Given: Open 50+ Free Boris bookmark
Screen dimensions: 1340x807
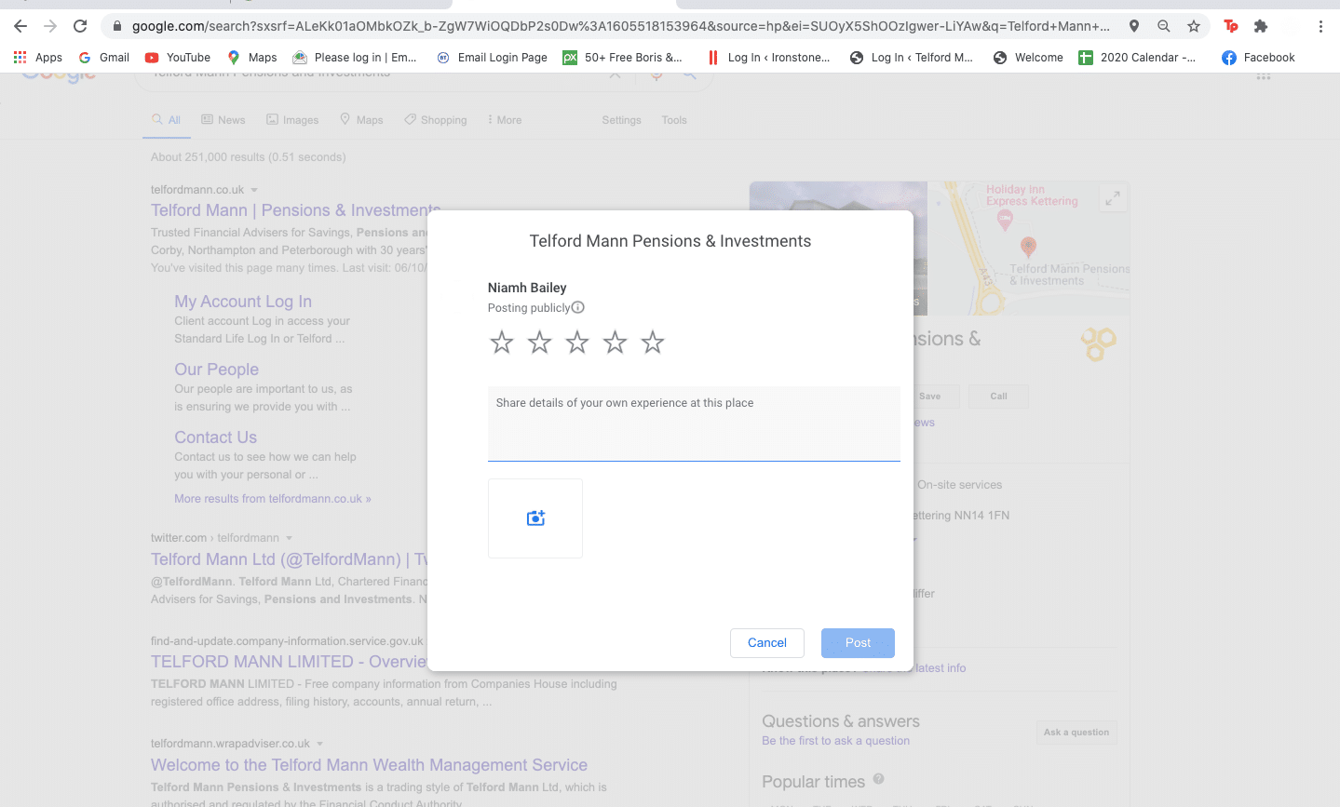Looking at the screenshot, I should 623,58.
